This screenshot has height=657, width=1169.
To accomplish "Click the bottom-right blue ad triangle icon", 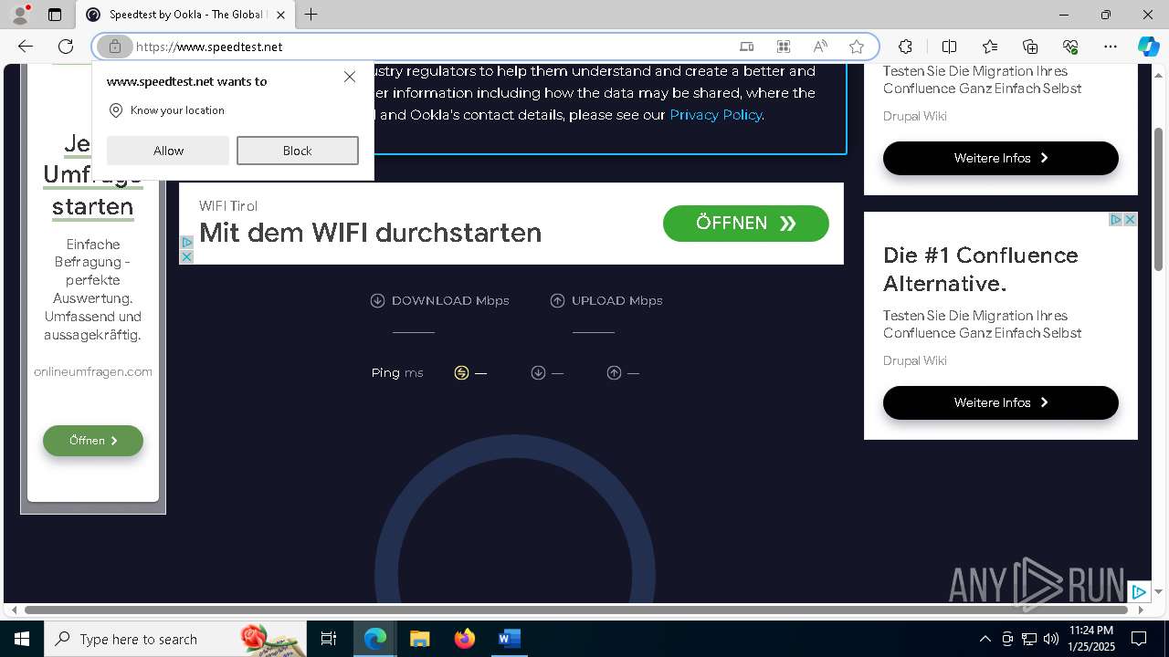I will pos(1139,592).
